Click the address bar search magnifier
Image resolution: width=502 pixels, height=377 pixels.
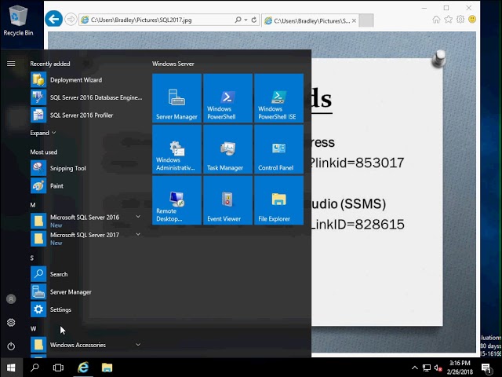pyautogui.click(x=238, y=20)
